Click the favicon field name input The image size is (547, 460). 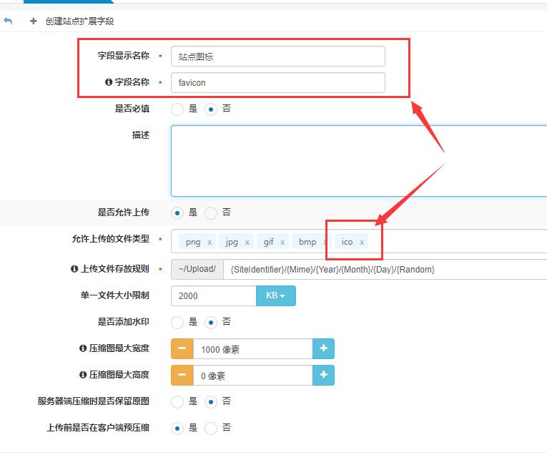pyautogui.click(x=277, y=83)
